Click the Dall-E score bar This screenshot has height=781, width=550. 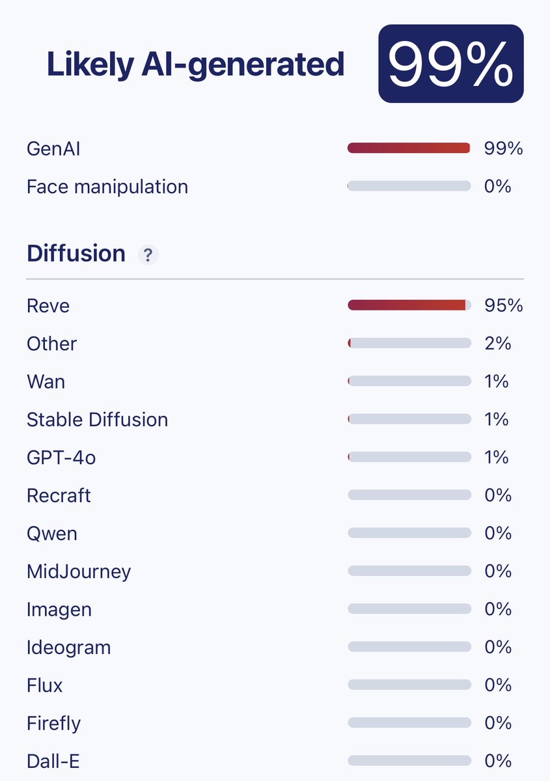click(409, 761)
